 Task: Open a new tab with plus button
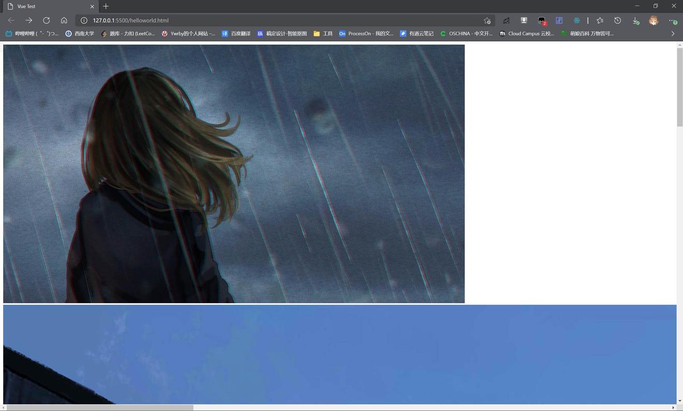[x=106, y=6]
